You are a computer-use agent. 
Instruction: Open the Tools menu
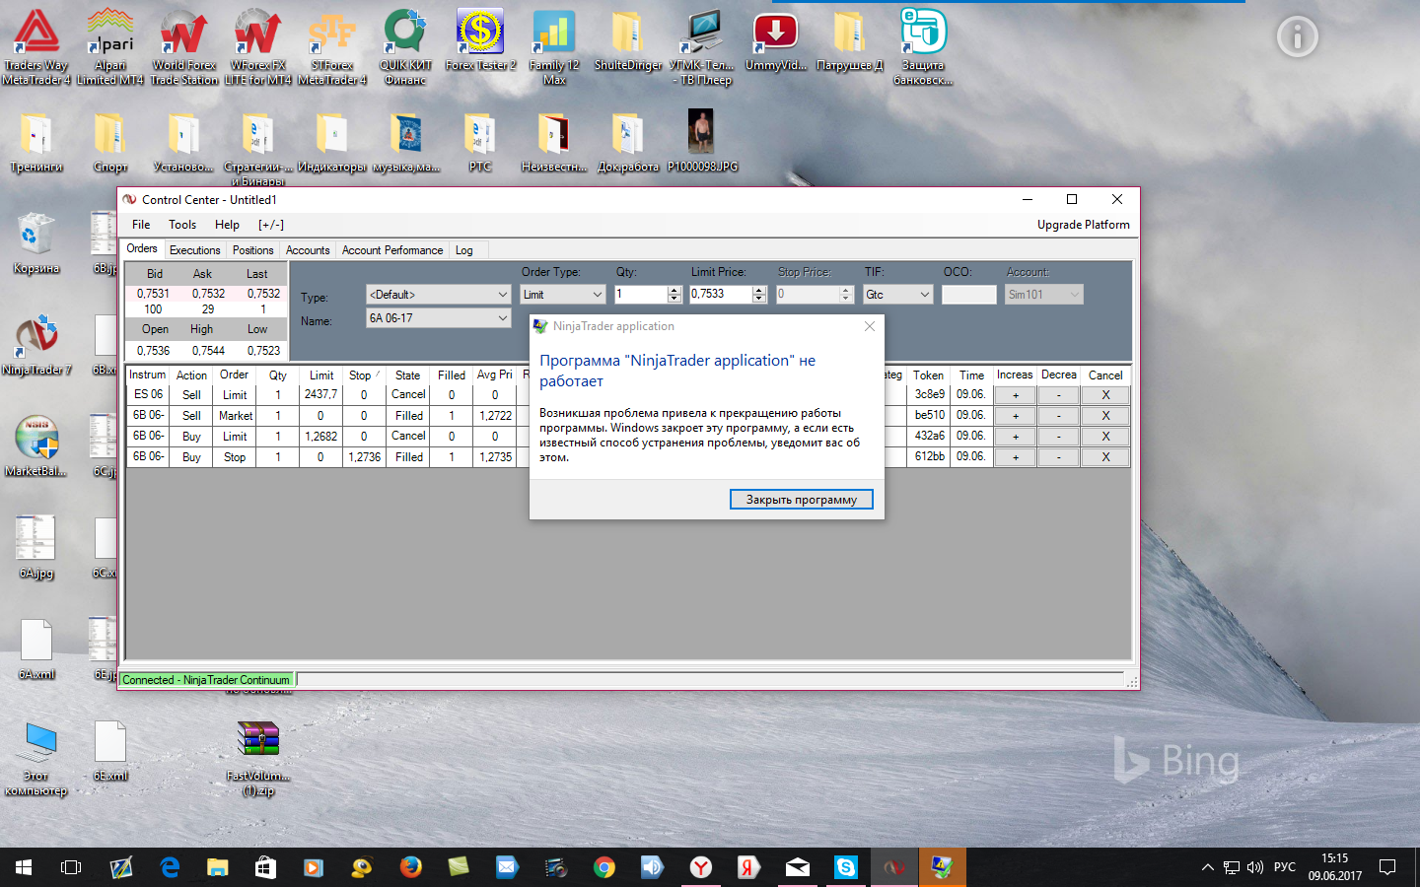pos(182,225)
